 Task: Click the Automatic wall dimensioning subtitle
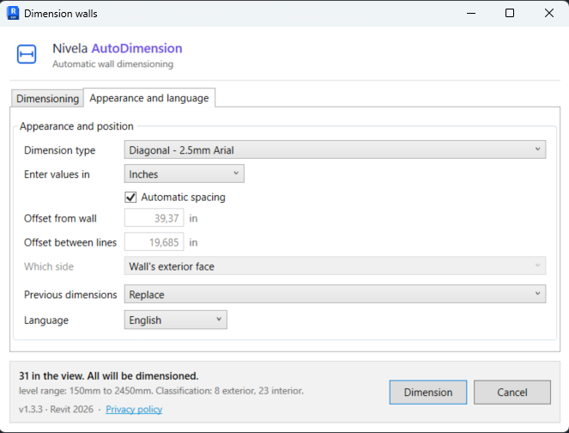point(113,64)
